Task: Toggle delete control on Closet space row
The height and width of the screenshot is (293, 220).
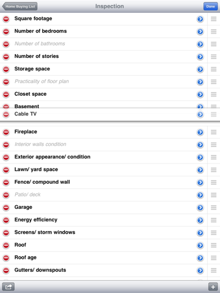Action: [x=6, y=94]
